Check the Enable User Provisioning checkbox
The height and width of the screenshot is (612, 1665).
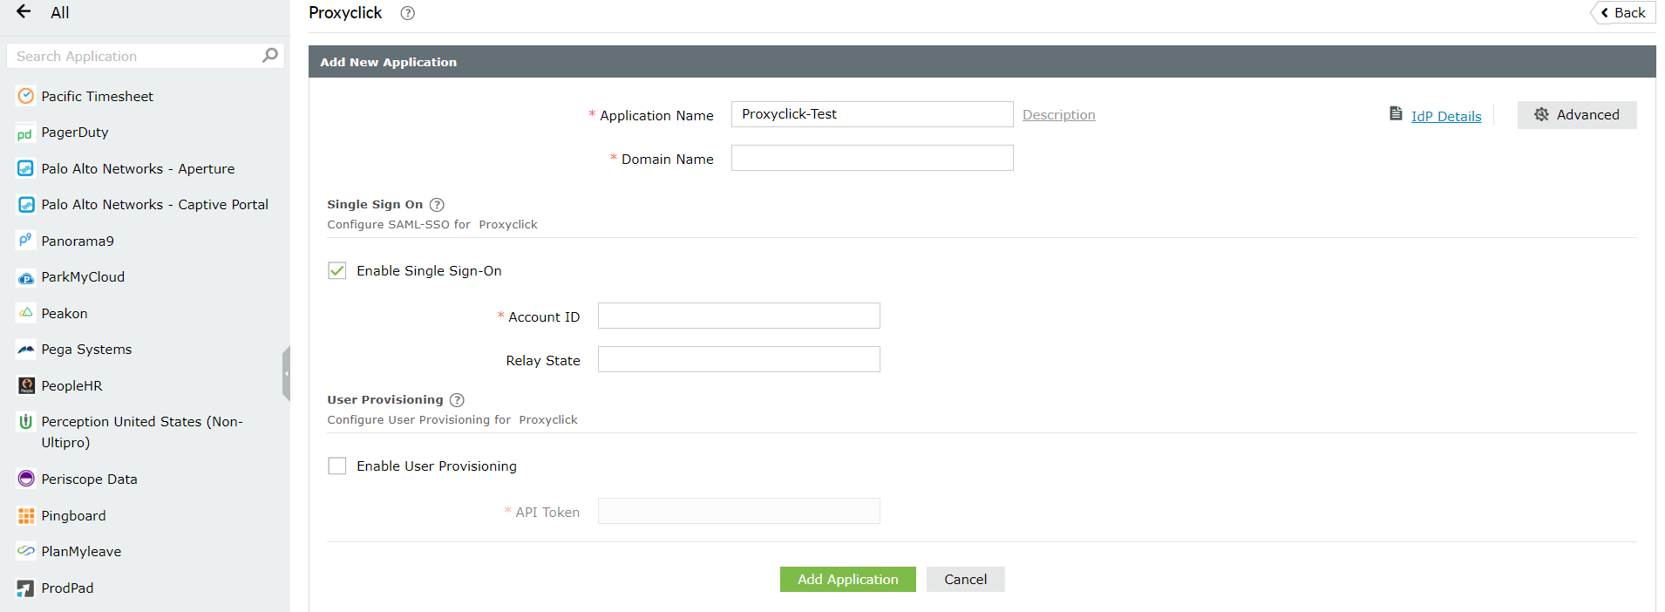click(337, 466)
